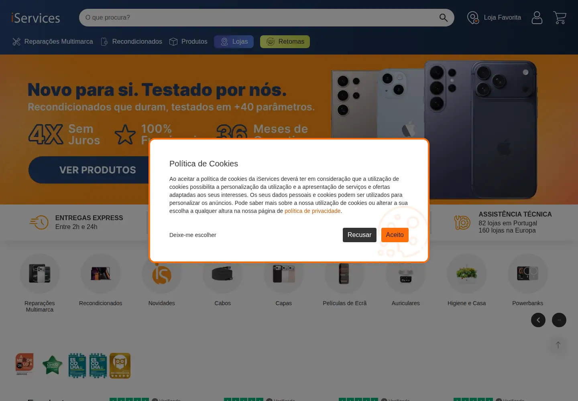
Task: Click the Melhor Loja award badge
Action: [24, 364]
